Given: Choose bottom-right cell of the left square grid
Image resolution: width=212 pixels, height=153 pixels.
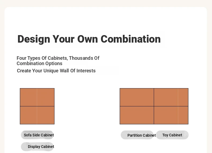Looking at the screenshot, I should [x=46, y=115].
